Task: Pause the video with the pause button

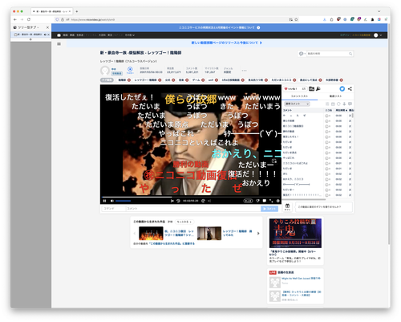Action: click(104, 201)
